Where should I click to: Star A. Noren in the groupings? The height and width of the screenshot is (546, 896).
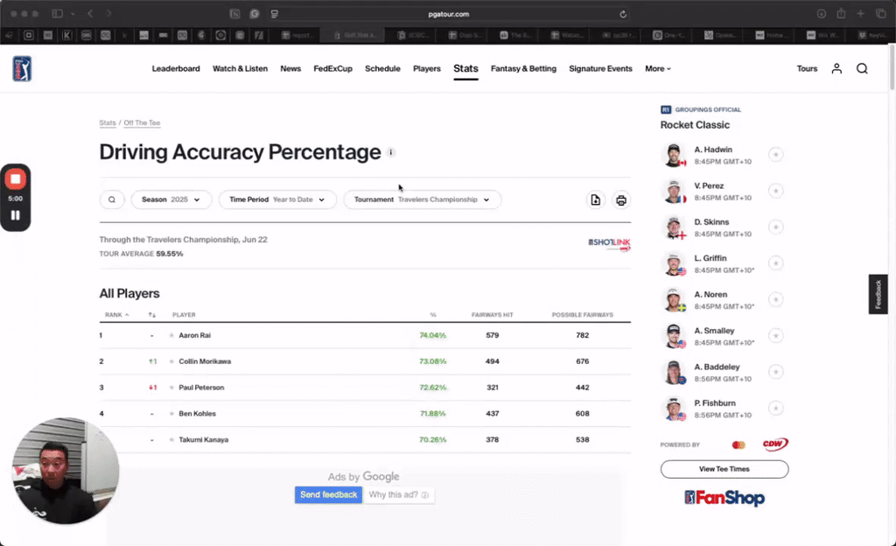[x=775, y=299]
